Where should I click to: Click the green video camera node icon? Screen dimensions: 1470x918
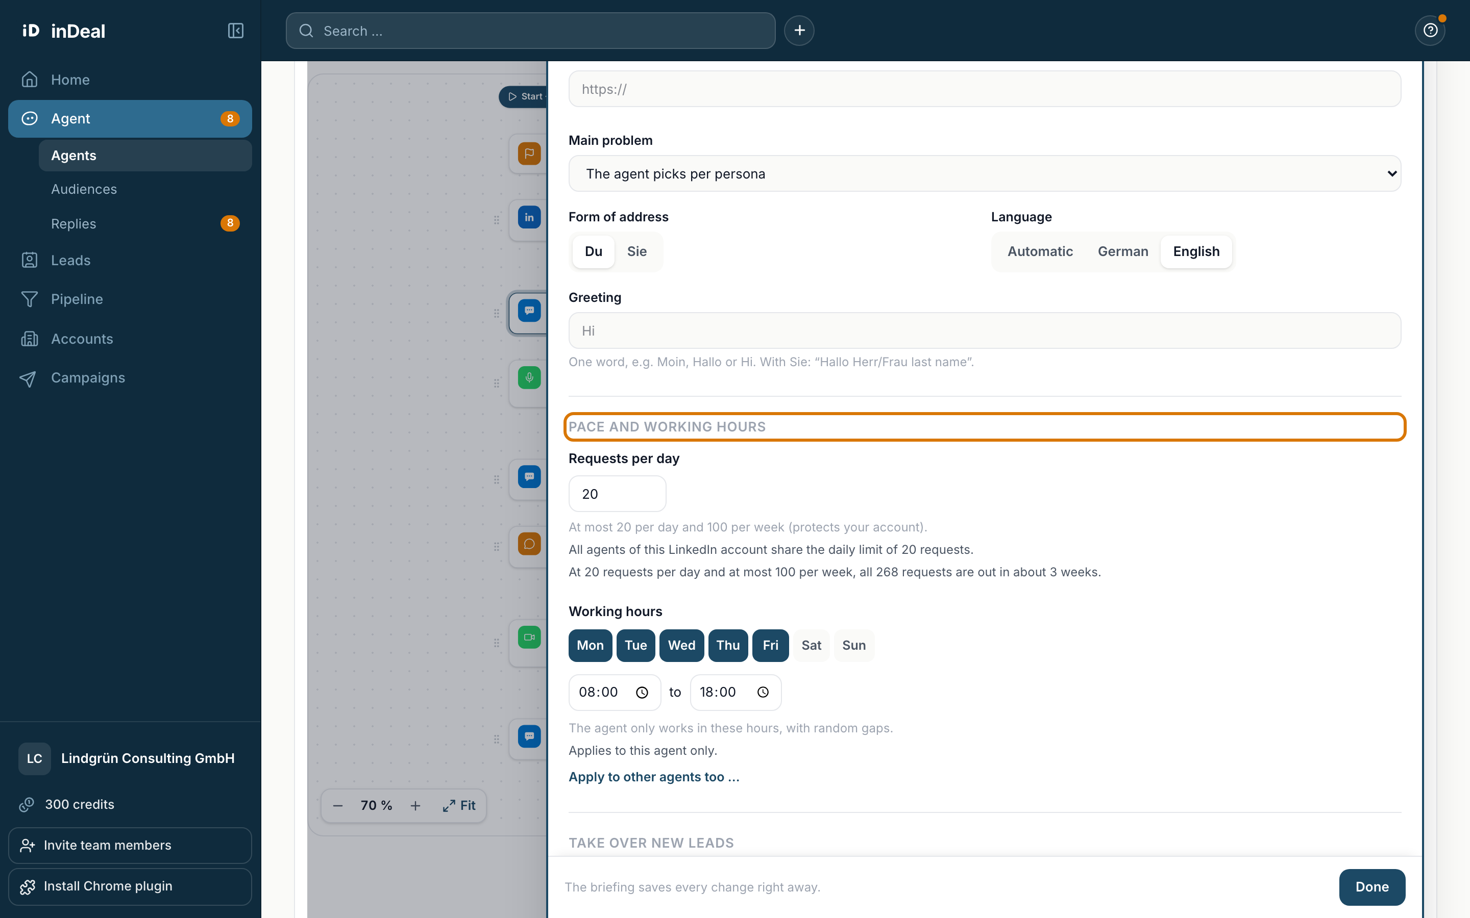coord(529,637)
